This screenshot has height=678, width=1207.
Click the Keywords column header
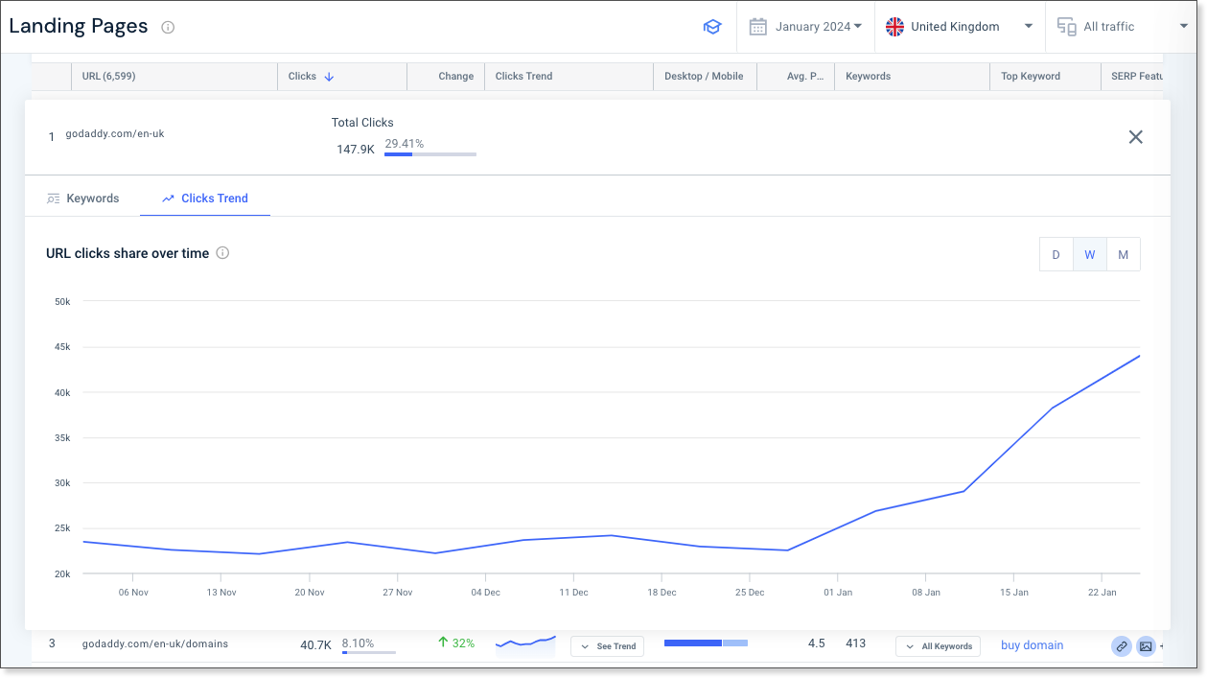click(x=869, y=77)
